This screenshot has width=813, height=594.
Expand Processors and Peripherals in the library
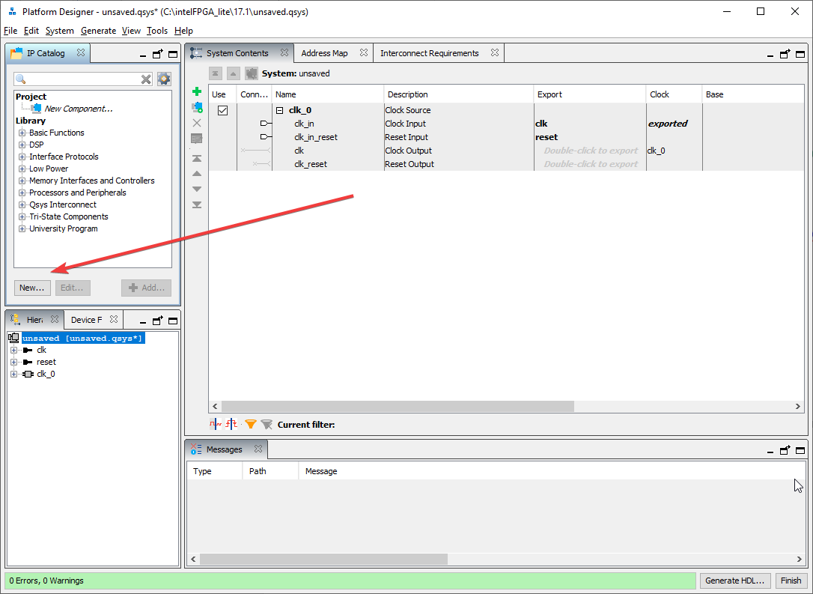point(22,193)
